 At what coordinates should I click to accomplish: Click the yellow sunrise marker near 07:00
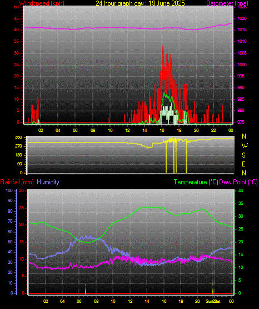pos(86,290)
